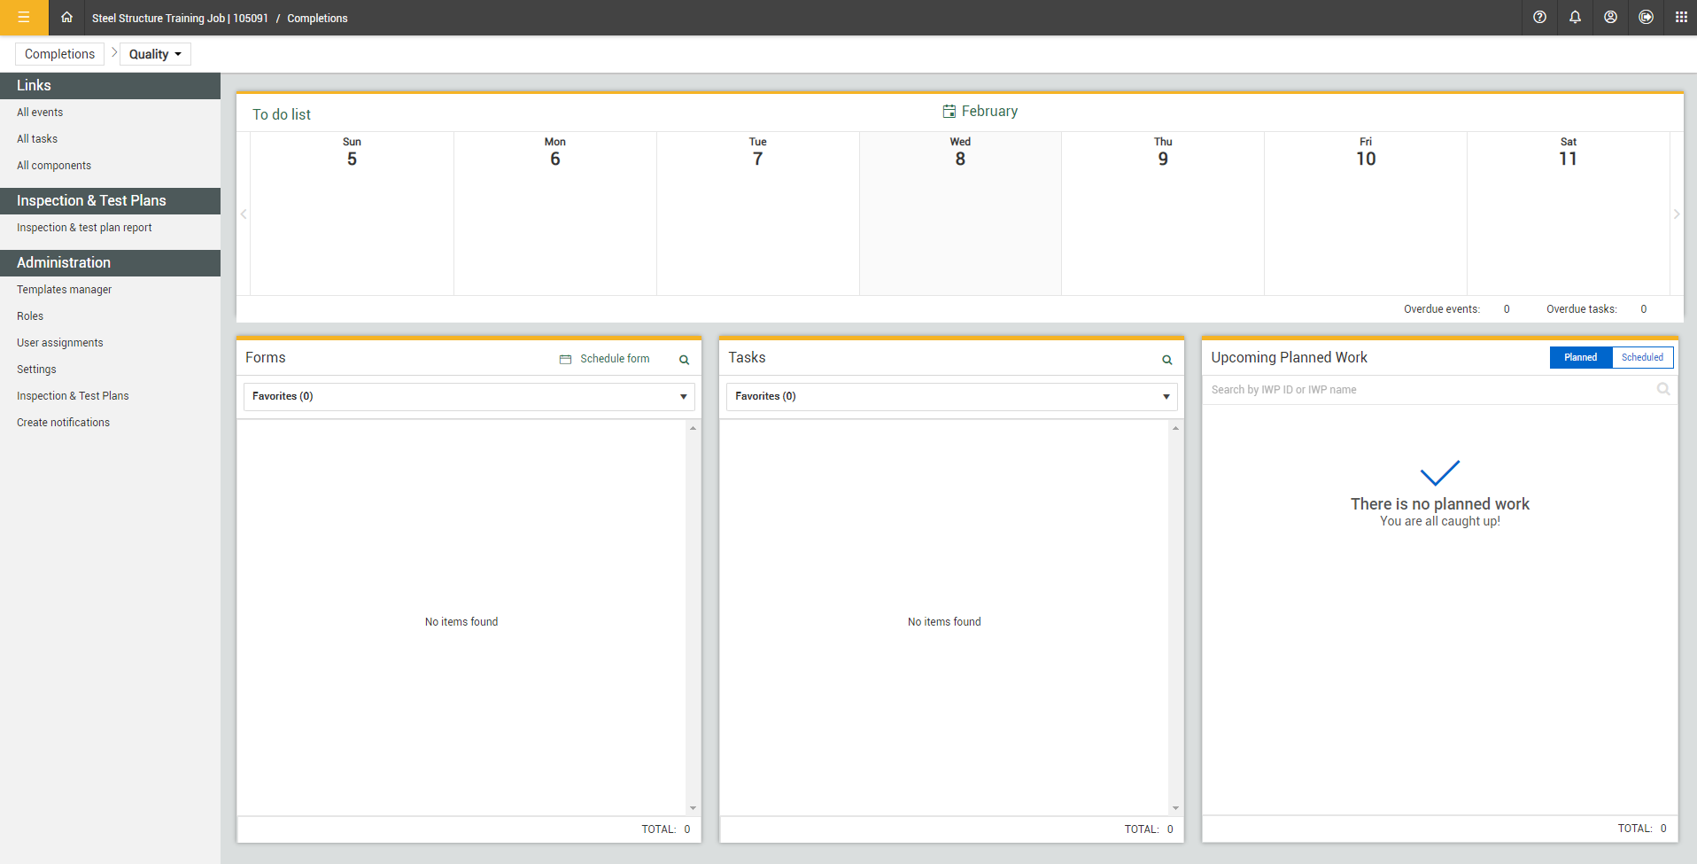Open the hamburger navigation menu
1697x864 pixels.
click(x=24, y=18)
